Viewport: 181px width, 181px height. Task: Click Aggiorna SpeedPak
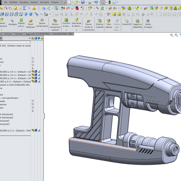point(138,24)
